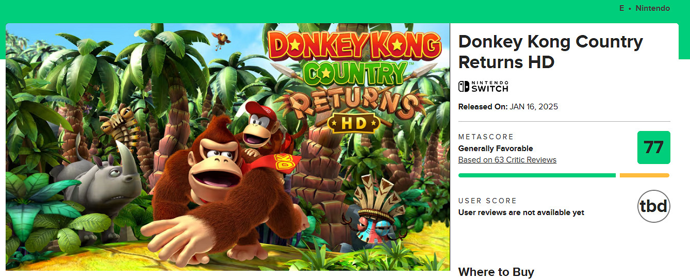Click the Where to Buy heading
Viewport: 690px width, 279px height.
click(x=496, y=272)
